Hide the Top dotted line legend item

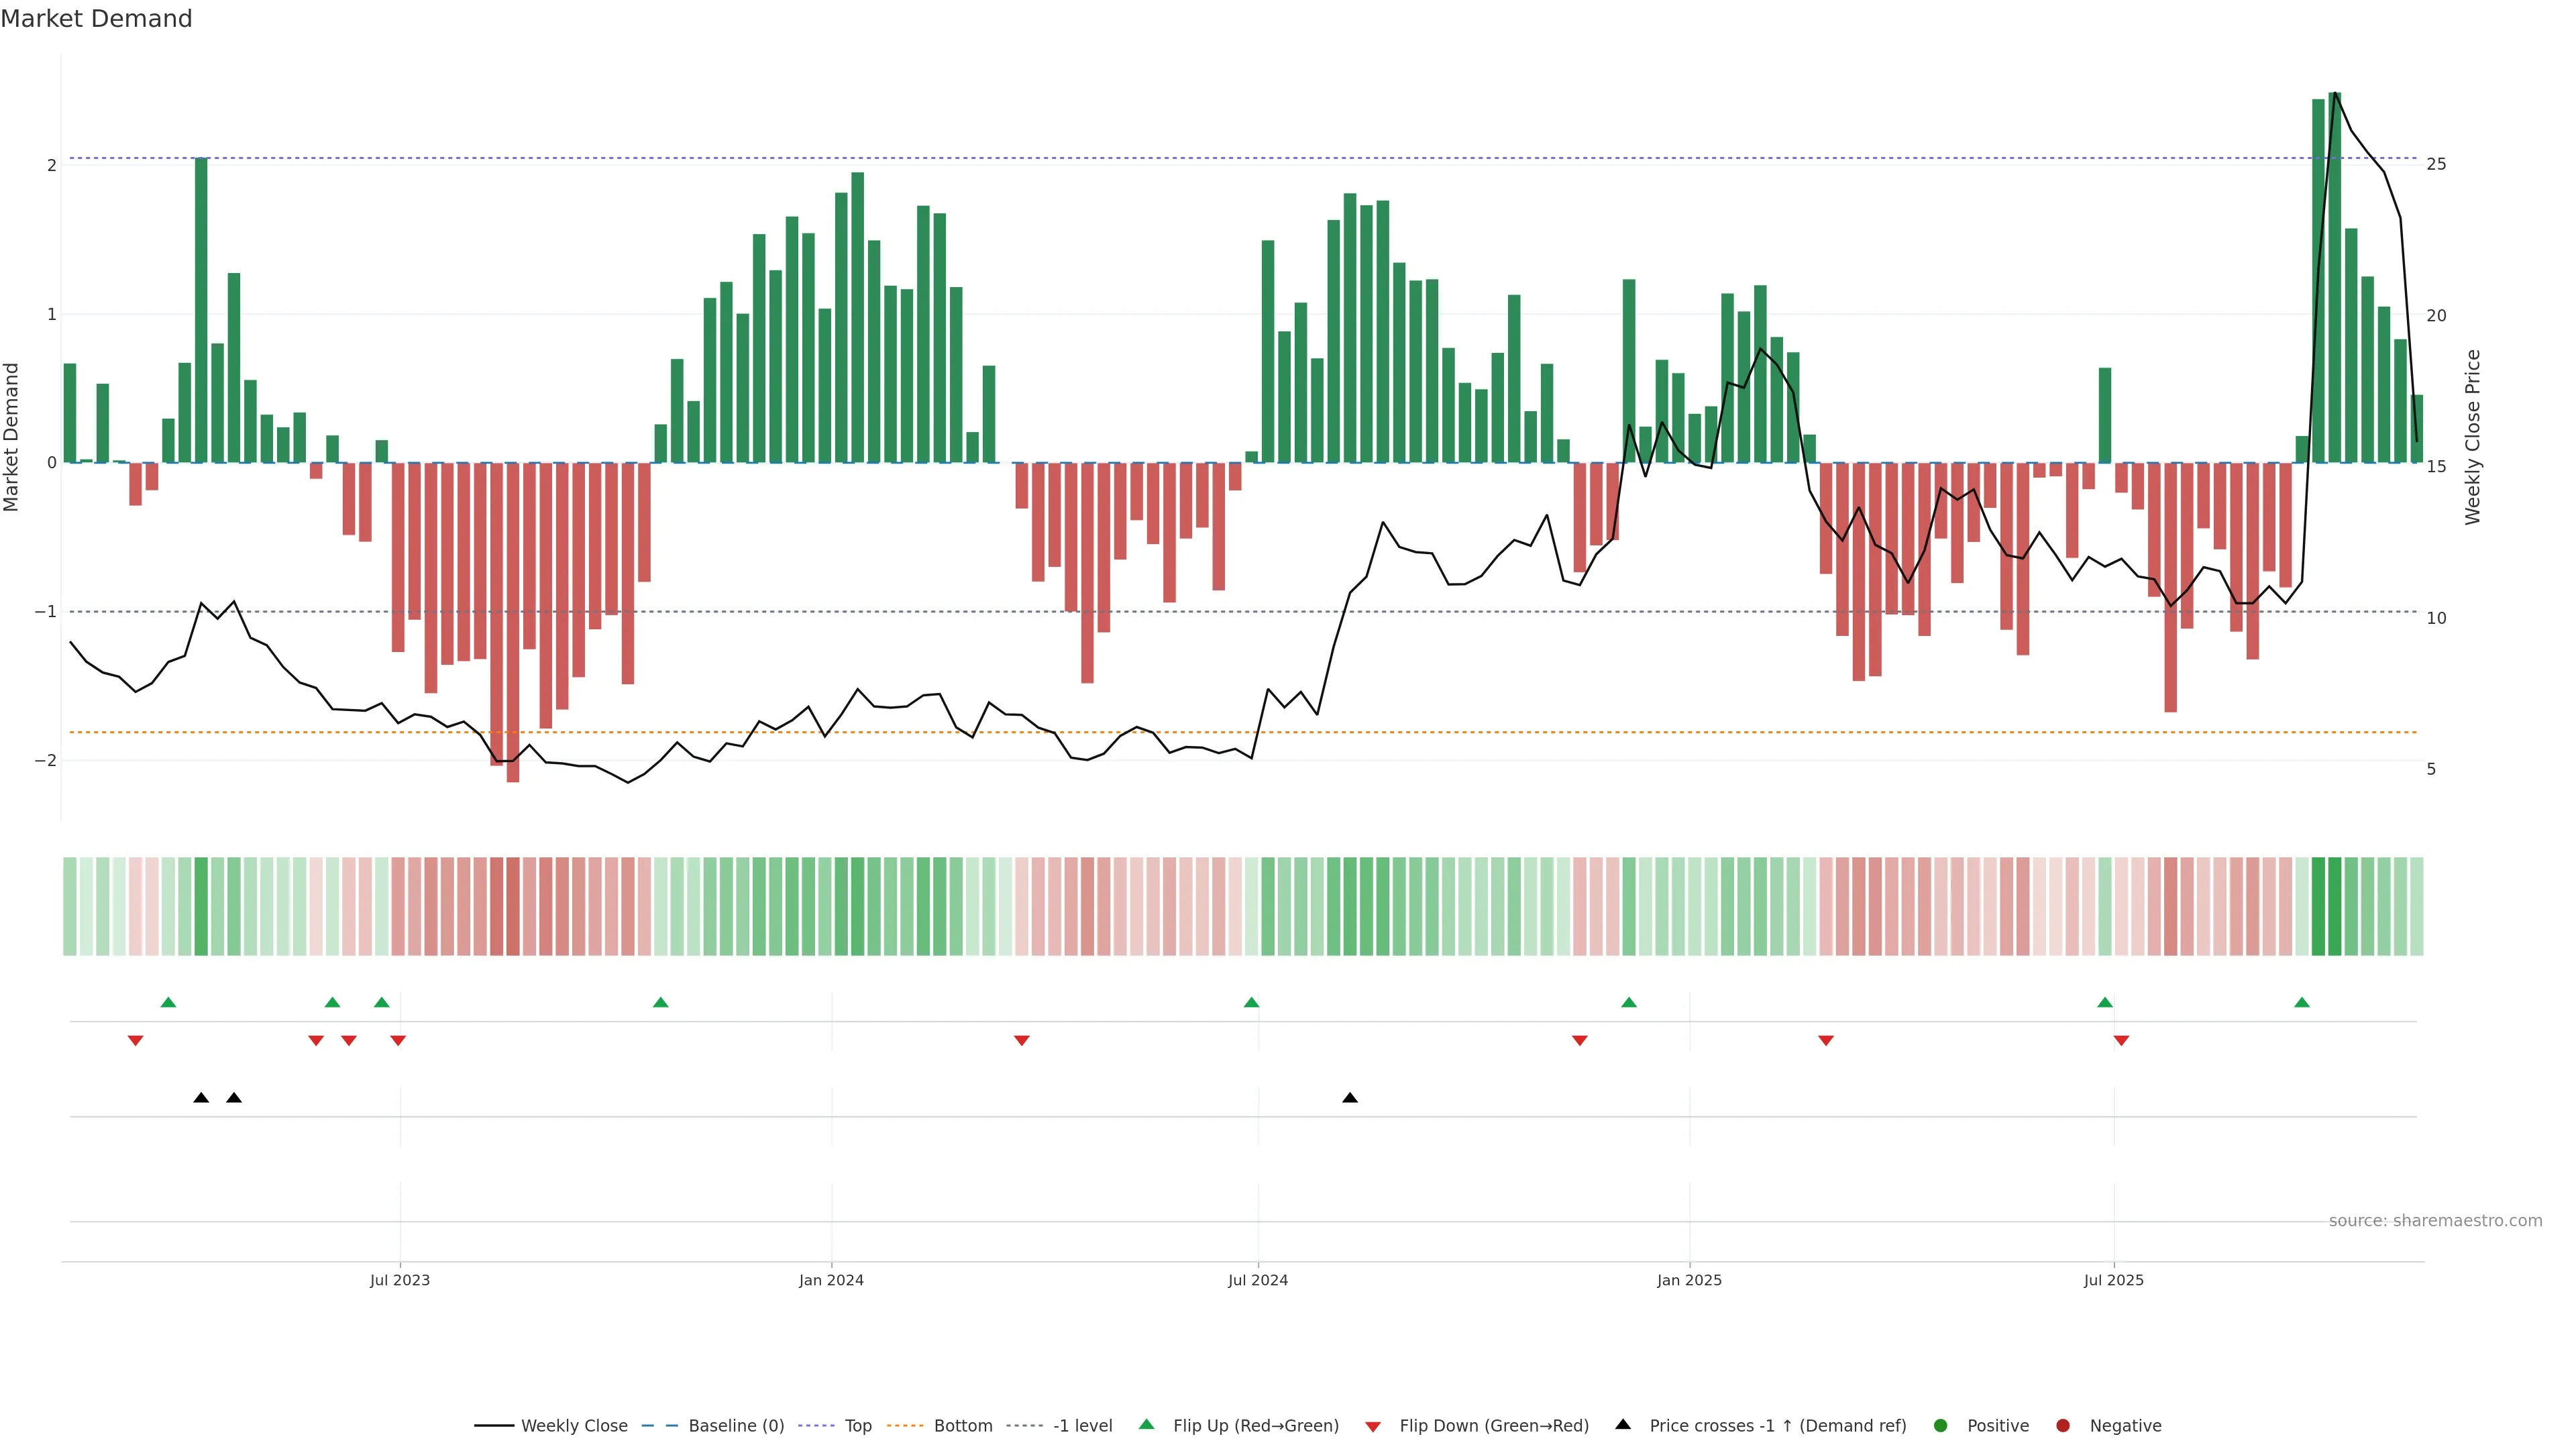click(x=857, y=1426)
